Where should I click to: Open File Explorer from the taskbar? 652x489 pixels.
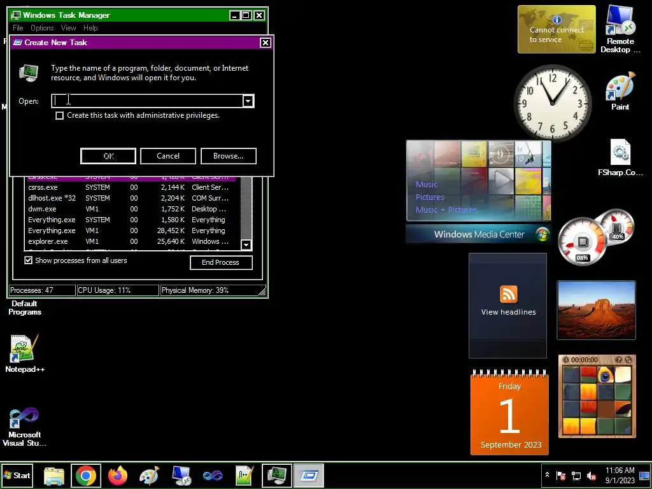(x=54, y=476)
